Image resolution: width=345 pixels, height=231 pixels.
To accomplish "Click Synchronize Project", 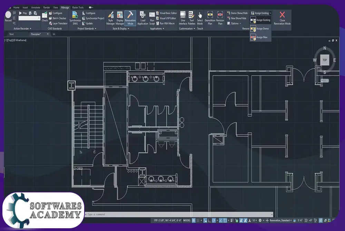I will (93, 18).
